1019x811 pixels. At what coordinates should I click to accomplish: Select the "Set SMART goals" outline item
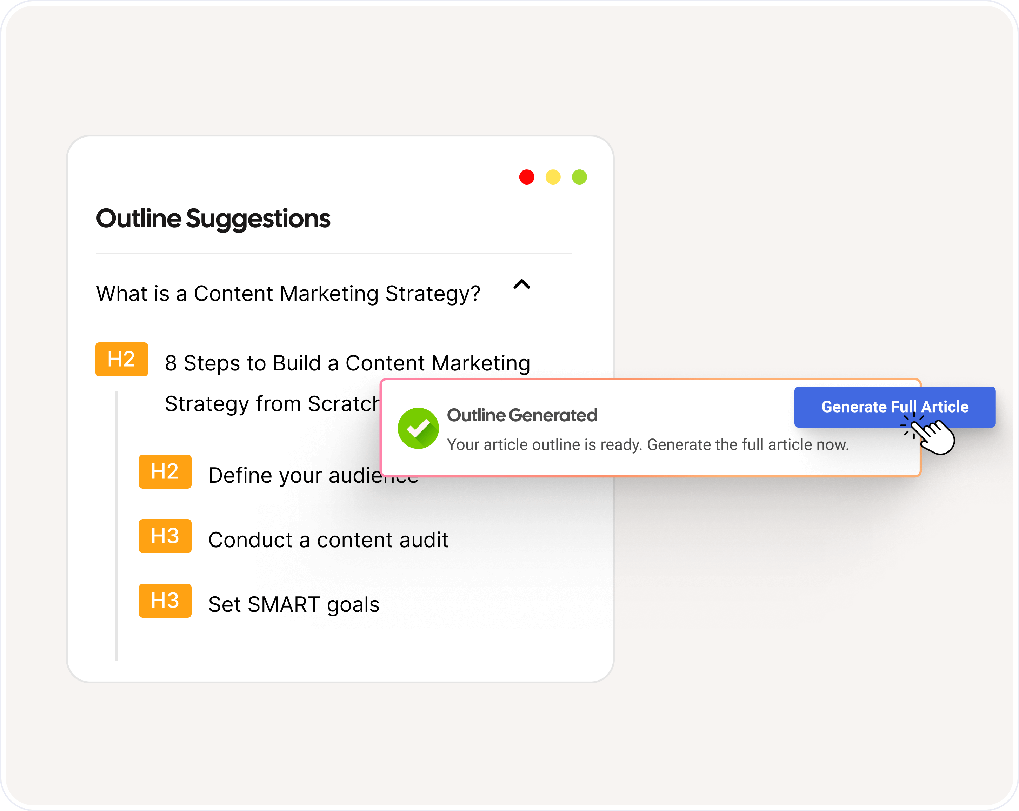pos(293,604)
